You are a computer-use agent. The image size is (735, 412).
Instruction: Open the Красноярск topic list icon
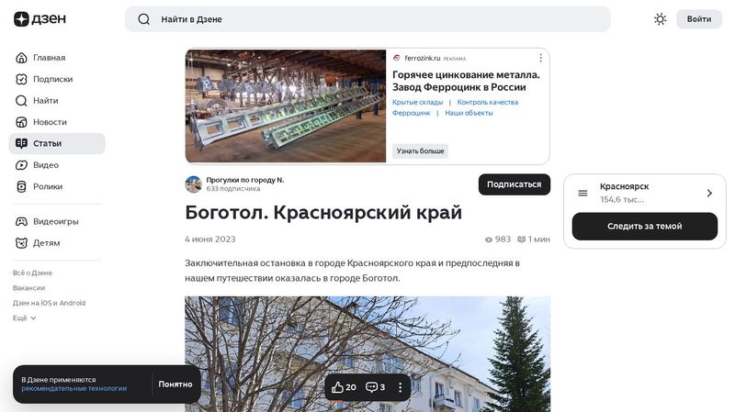coord(582,193)
